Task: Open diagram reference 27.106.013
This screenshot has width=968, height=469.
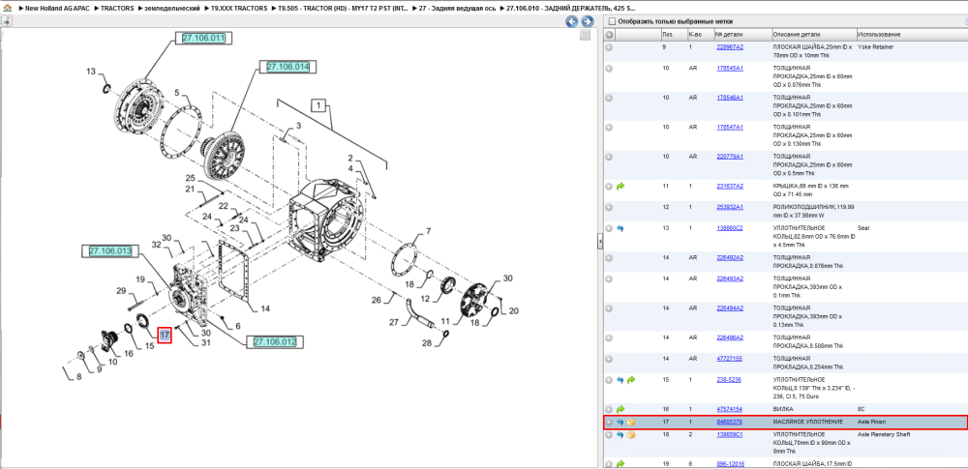Action: pos(110,251)
